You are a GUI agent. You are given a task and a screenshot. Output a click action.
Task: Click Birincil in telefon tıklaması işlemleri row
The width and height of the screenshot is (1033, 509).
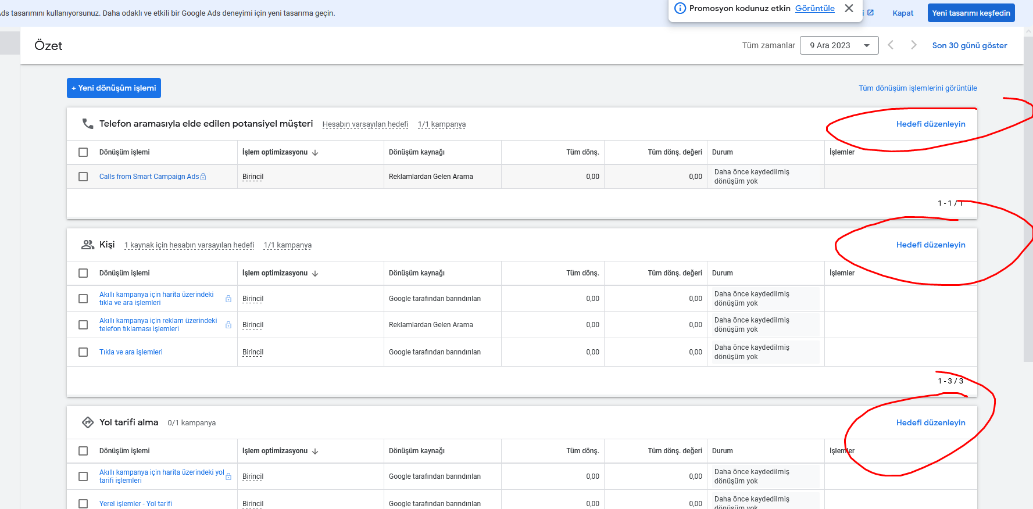pyautogui.click(x=253, y=325)
